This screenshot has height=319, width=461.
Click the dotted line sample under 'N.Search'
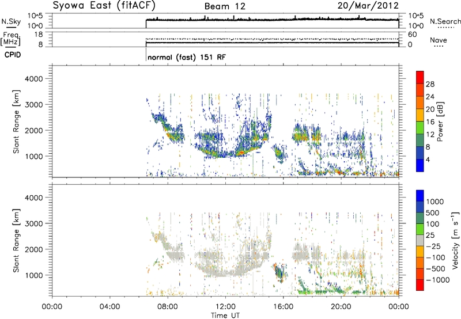click(x=445, y=28)
